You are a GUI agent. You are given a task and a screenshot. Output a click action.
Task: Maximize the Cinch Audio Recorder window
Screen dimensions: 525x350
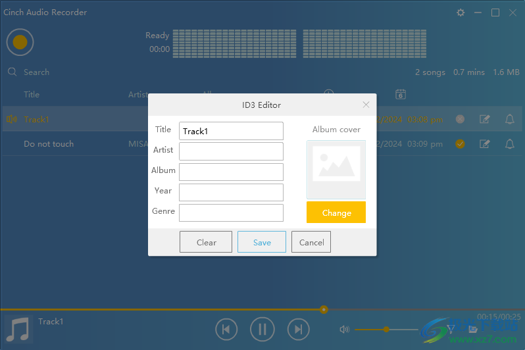pos(495,12)
